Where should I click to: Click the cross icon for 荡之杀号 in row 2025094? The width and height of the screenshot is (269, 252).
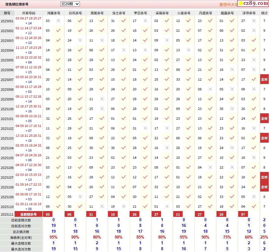tap(124, 50)
